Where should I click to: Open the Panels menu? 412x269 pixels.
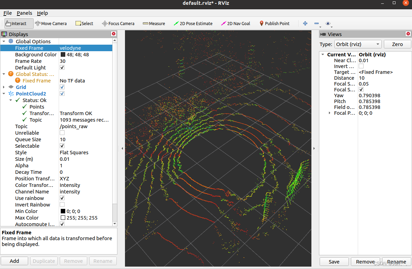[24, 13]
